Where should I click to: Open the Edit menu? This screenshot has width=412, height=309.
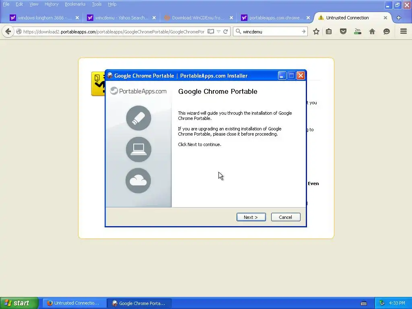point(19,4)
